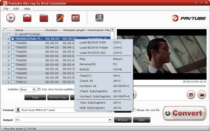The width and height of the screenshot is (210, 131).
Task: Click the big Convert button
Action: (x=184, y=113)
